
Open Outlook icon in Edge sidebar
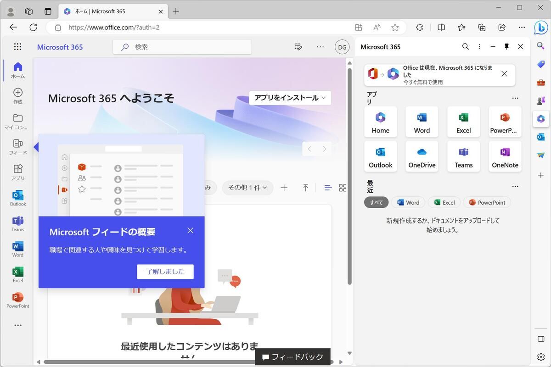click(541, 137)
